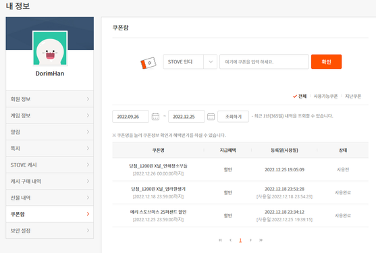Jump to last page of coupons
376x253 pixels.
pos(261,240)
